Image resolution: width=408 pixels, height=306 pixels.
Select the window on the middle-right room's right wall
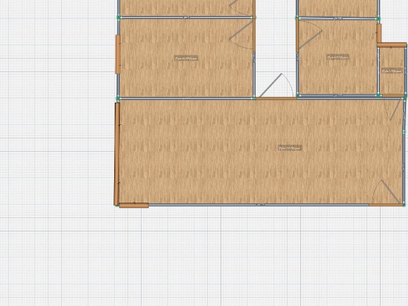379,33
